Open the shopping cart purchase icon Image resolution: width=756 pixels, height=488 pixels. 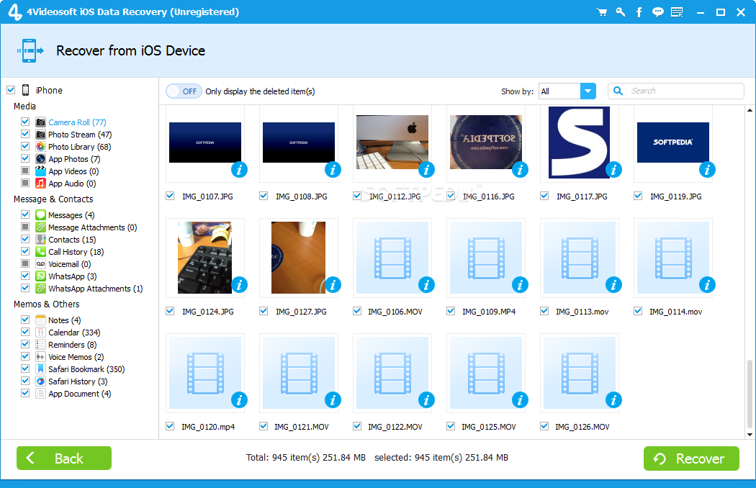[x=602, y=12]
